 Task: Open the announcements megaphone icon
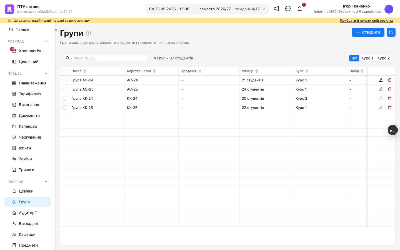[276, 9]
